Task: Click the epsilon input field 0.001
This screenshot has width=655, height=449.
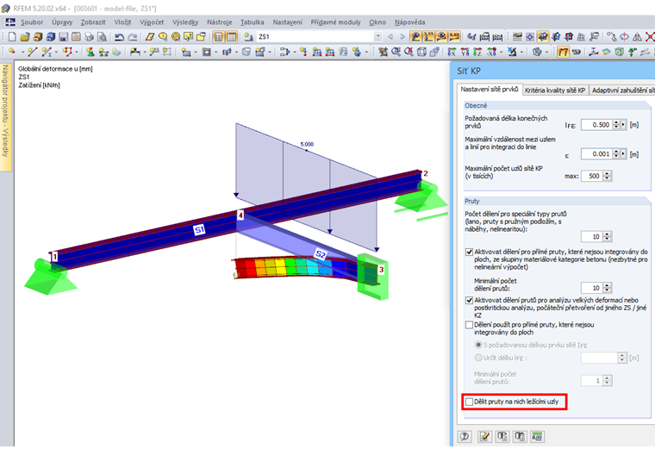Action: pyautogui.click(x=596, y=154)
